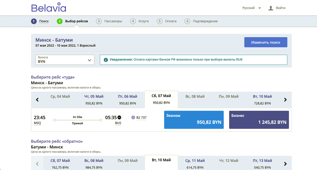Click the Войти login link
This screenshot has width=317, height=170.
[280, 8]
